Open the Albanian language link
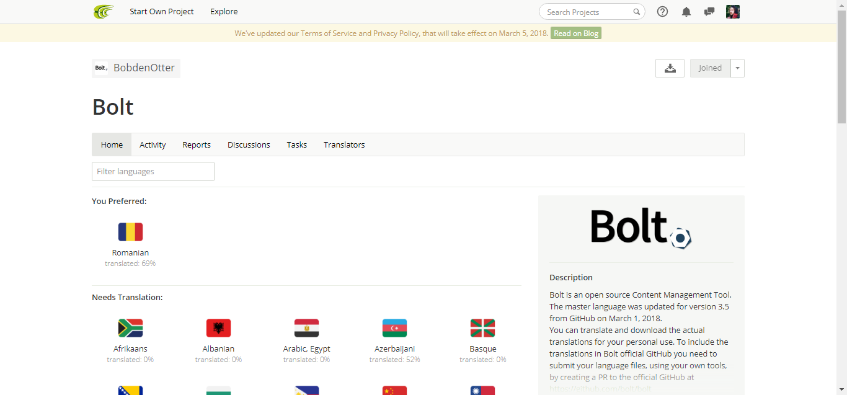 218,349
